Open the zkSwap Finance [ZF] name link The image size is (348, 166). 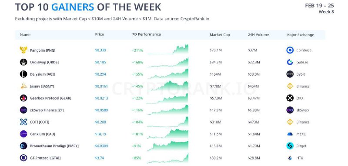point(47,110)
